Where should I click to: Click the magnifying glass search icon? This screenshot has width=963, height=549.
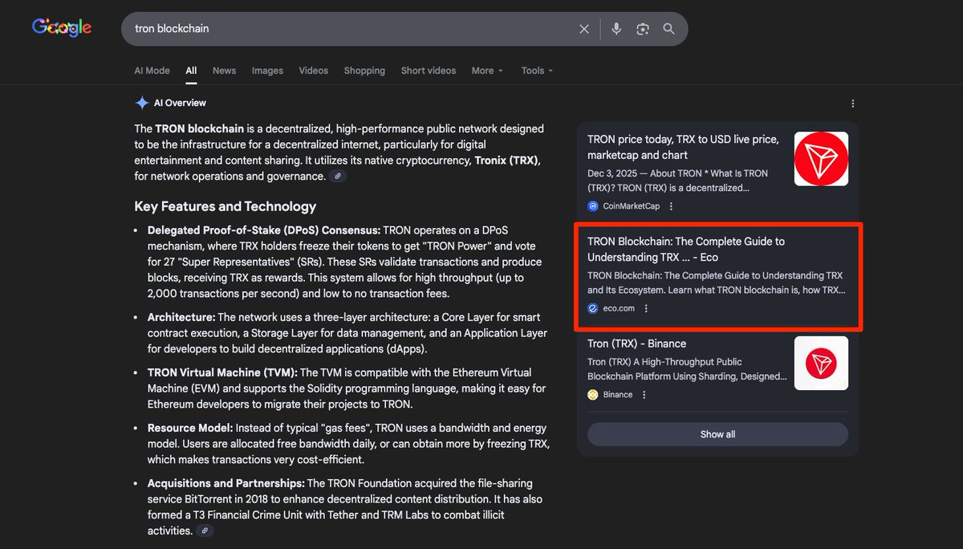click(668, 29)
